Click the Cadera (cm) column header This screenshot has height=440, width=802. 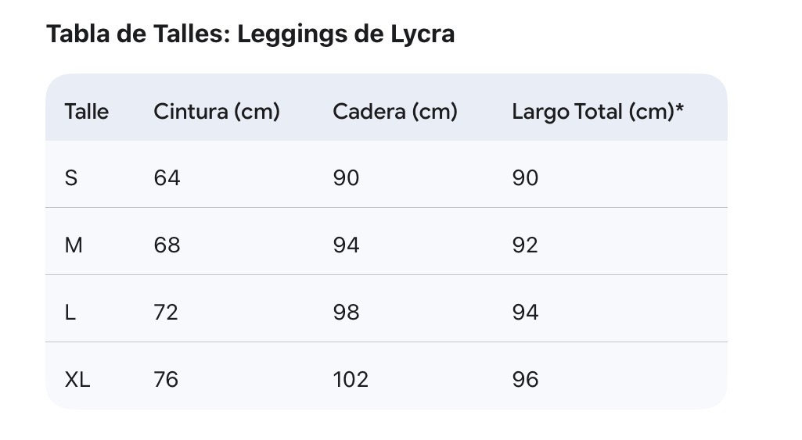[x=395, y=111]
